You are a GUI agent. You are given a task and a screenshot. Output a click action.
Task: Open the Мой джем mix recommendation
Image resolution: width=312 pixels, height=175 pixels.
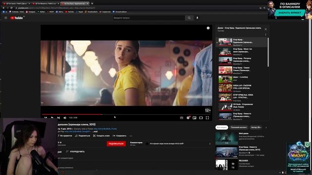tap(241, 138)
